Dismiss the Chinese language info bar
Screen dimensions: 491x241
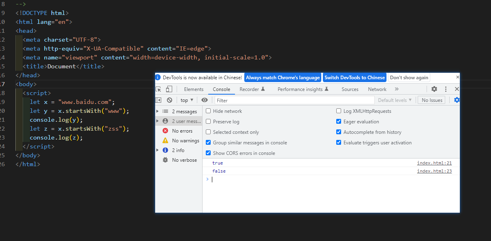tap(458, 77)
